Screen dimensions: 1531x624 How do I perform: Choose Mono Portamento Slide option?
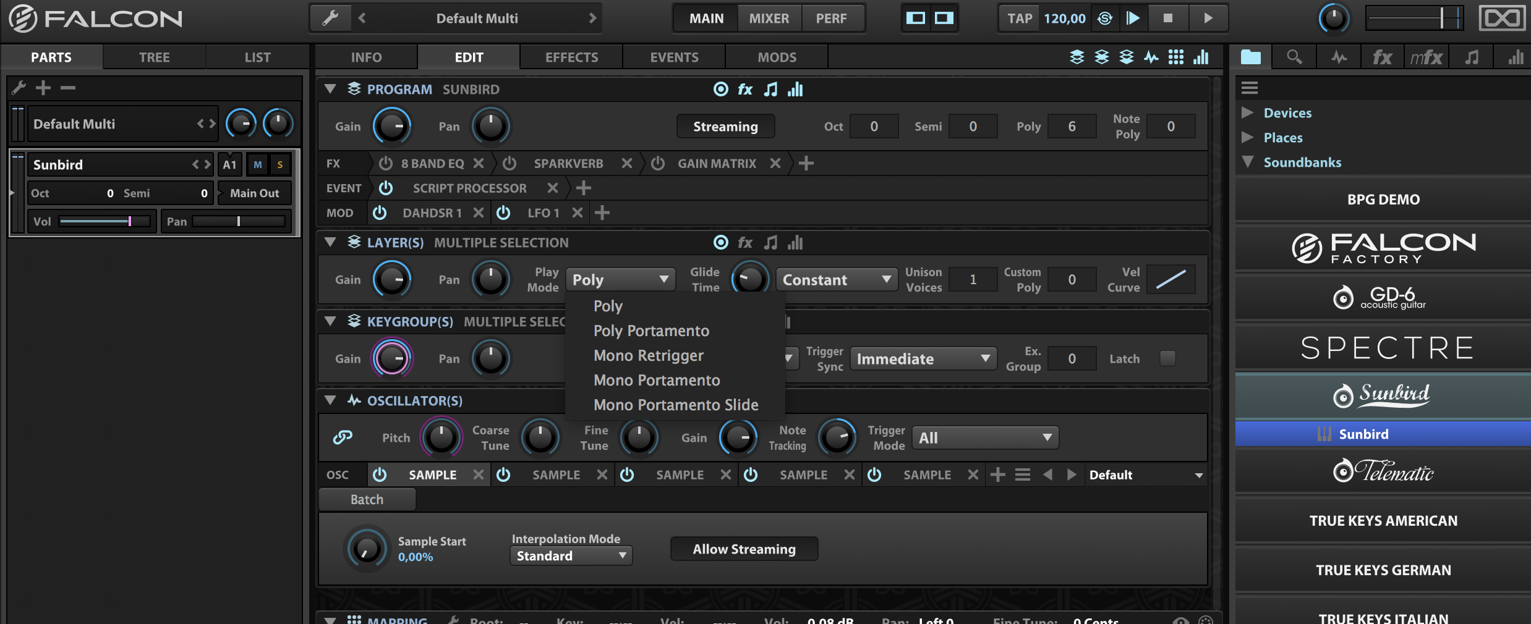(x=676, y=405)
